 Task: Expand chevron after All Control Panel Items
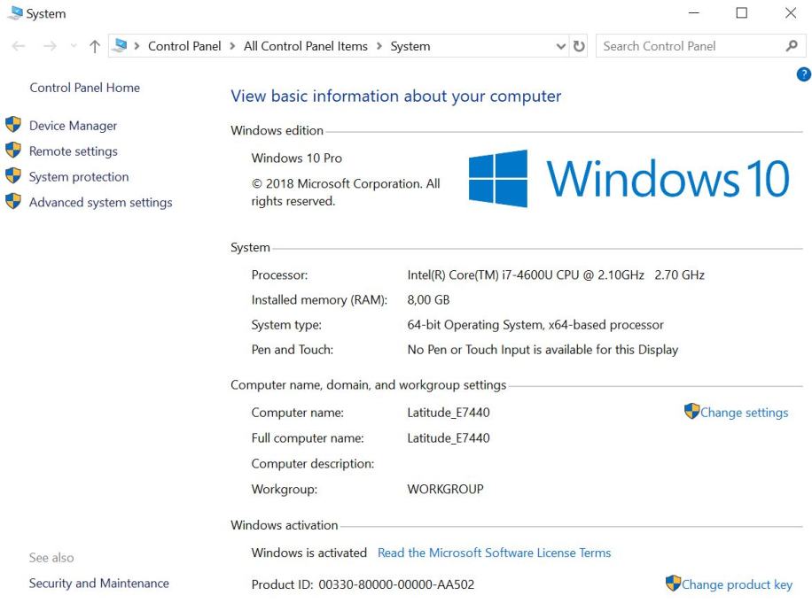[379, 47]
